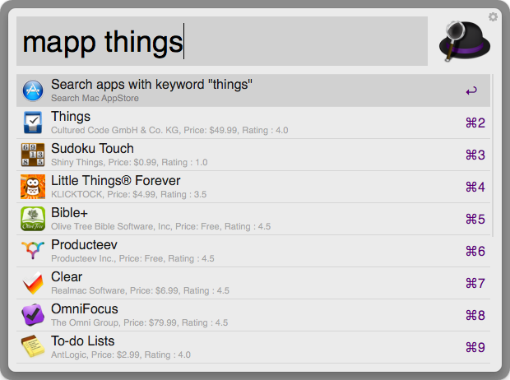
Task: Click into the 'mapp things' search field
Action: 222,41
